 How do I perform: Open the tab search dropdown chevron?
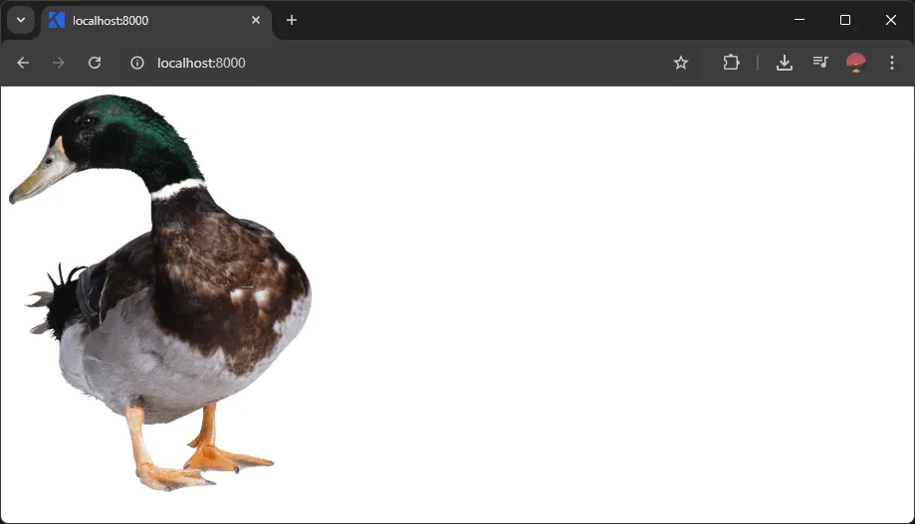21,20
